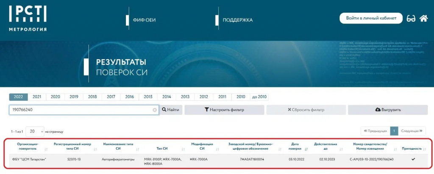434x174 pixels.
Task: Click the Пригодность checkmark in the row
Action: [x=414, y=159]
